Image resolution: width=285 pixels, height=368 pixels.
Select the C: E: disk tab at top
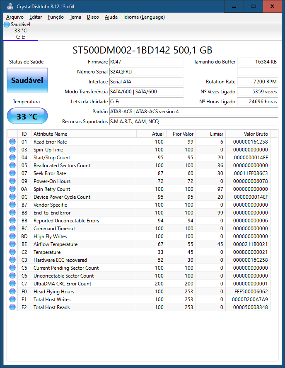pyautogui.click(x=21, y=31)
